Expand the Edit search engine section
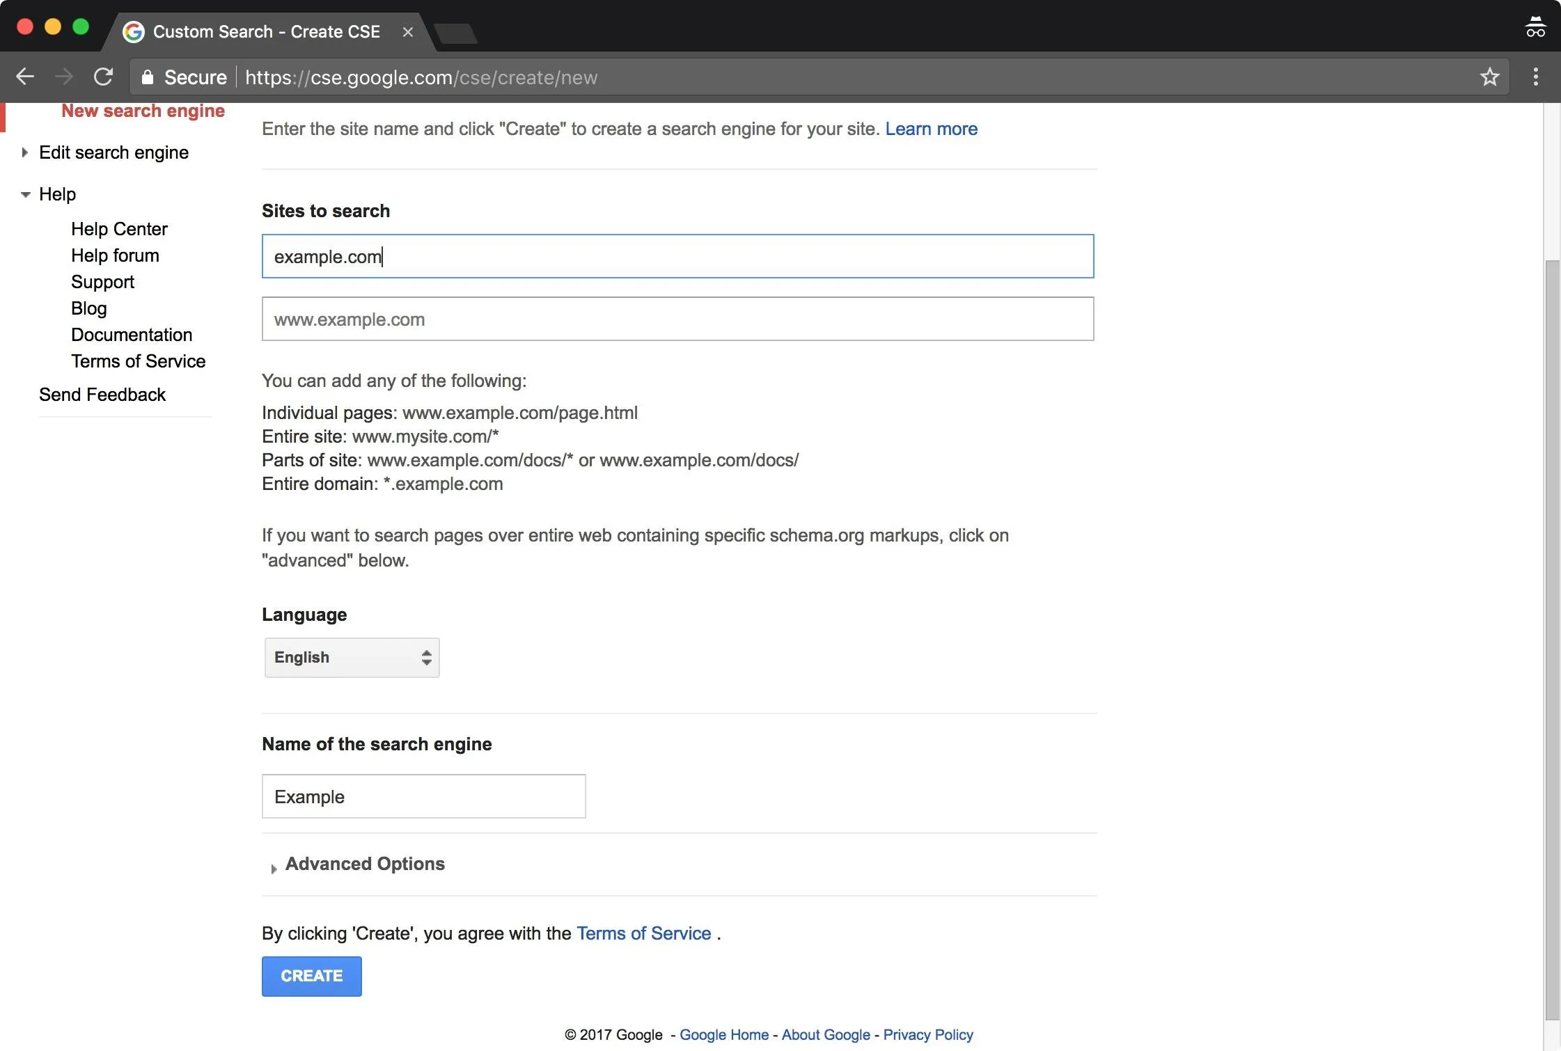1561x1051 pixels. (24, 152)
